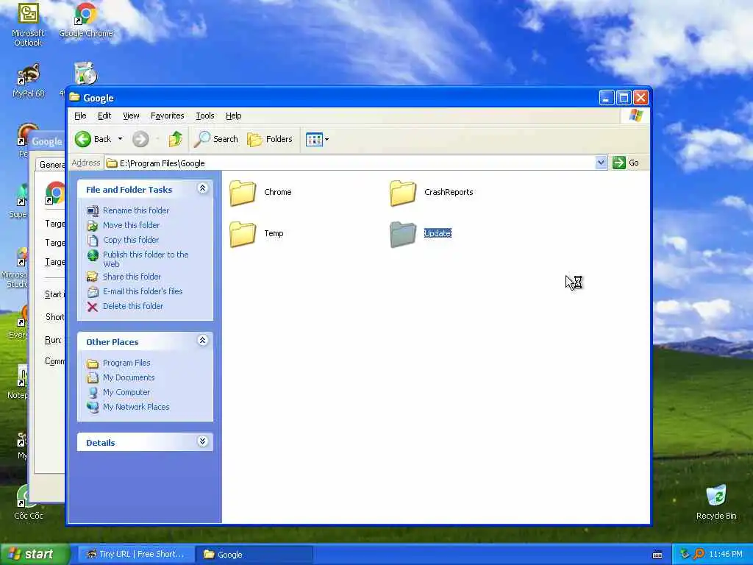Viewport: 753px width, 565px height.
Task: Maximize the Google explorer window
Action: [x=624, y=98]
